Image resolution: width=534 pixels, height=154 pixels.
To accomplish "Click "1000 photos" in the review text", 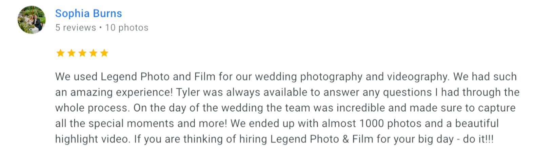I will (391, 124).
